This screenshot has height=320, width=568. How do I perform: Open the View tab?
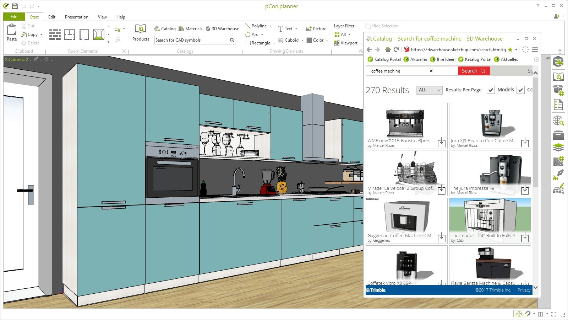pos(102,17)
